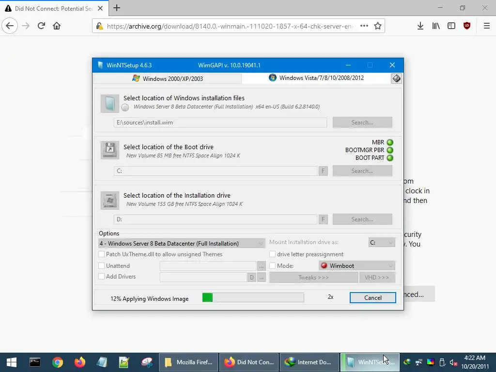Switch to Mozilla Firef... taskbar window
This screenshot has width=496, height=372.
[x=188, y=362]
